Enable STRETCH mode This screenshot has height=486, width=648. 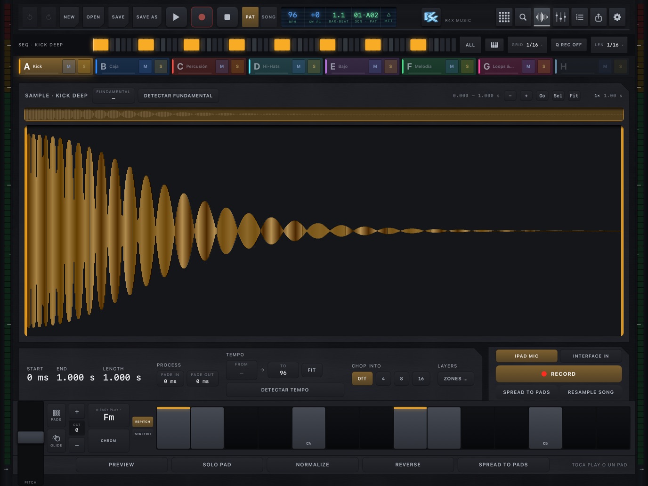point(143,434)
